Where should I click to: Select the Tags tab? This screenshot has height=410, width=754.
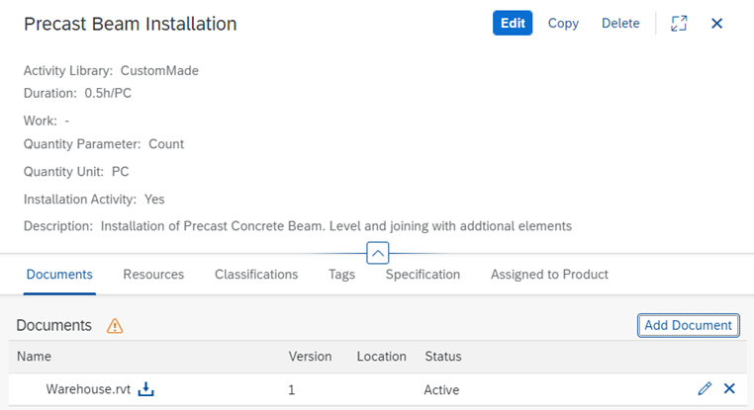point(341,274)
